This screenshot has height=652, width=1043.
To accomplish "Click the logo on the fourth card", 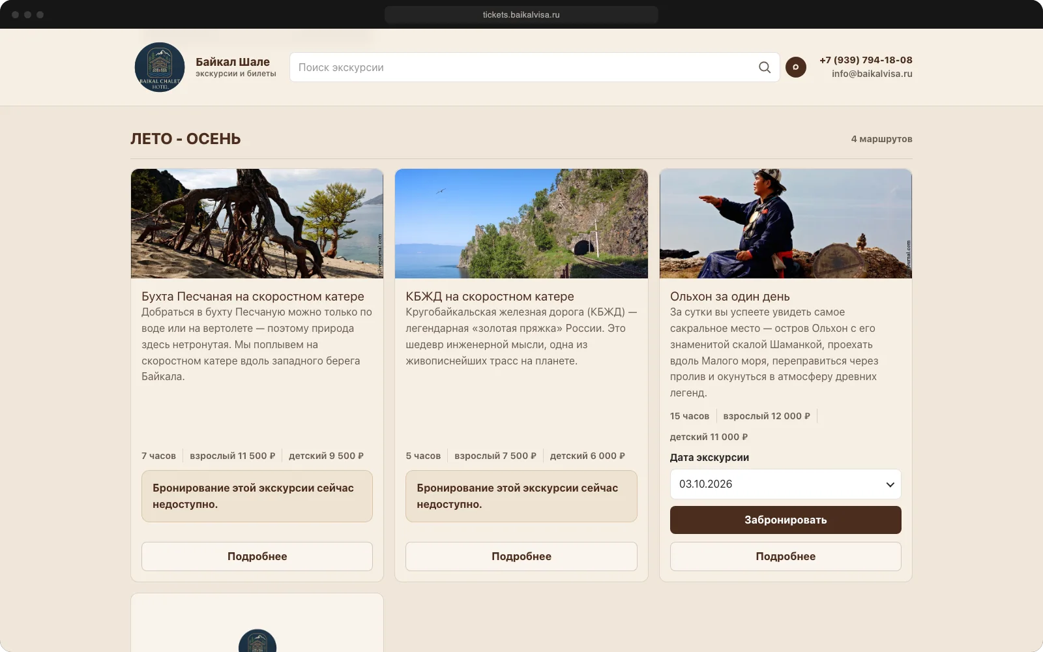I will [257, 641].
